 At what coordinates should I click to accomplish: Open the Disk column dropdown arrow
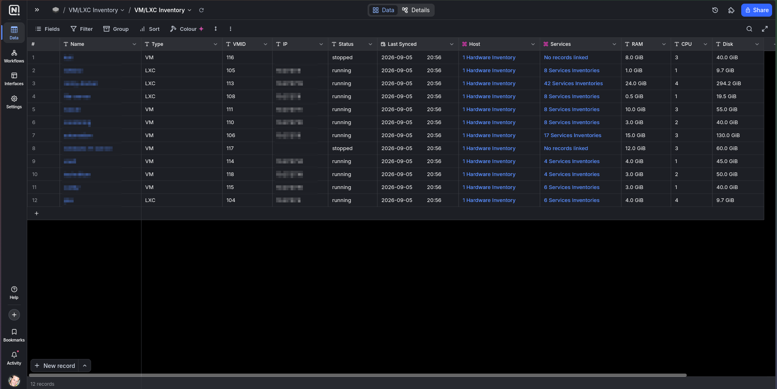click(757, 44)
